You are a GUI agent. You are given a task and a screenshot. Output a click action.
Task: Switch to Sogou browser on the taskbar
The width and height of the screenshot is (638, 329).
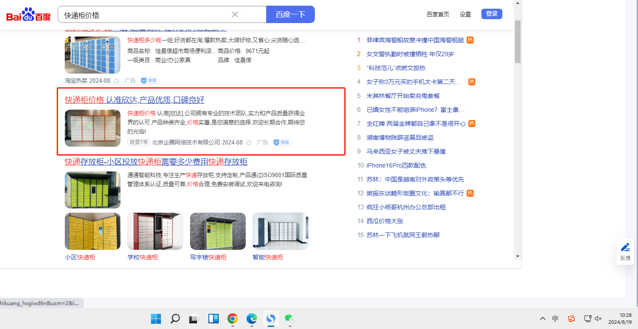tap(271, 319)
